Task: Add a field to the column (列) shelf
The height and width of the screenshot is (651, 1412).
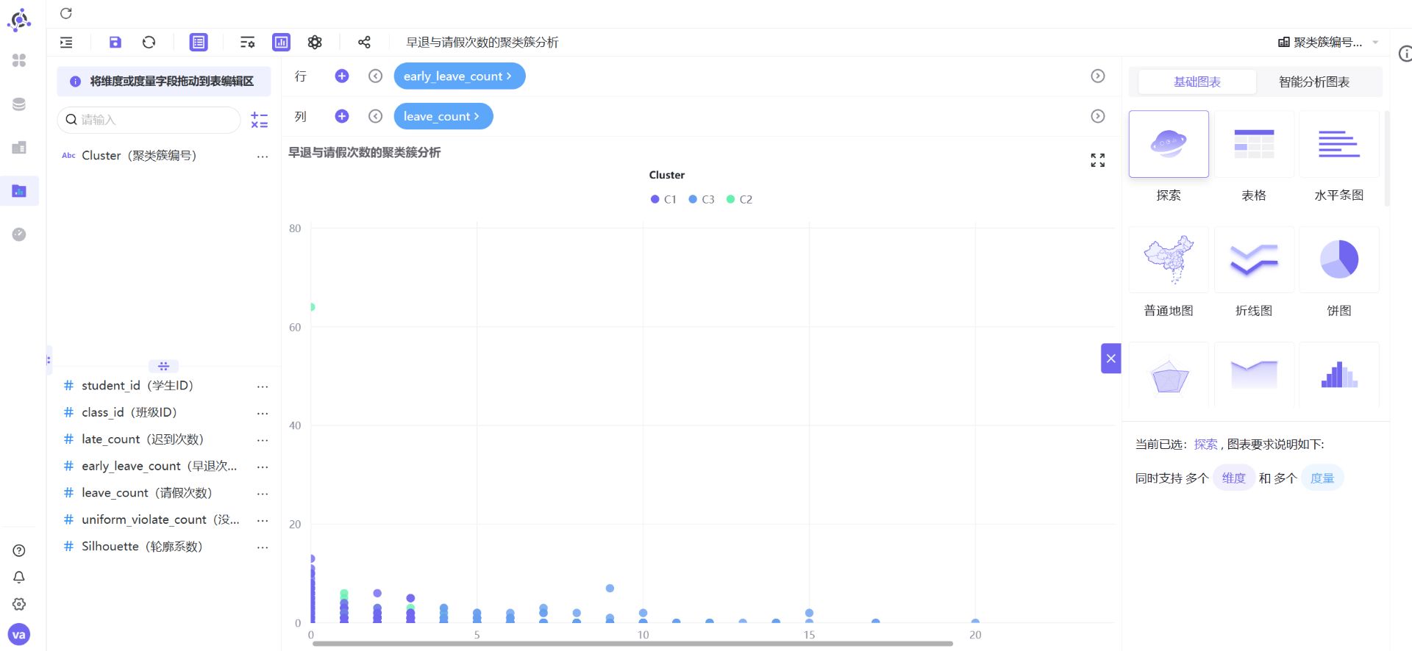Action: pos(342,116)
